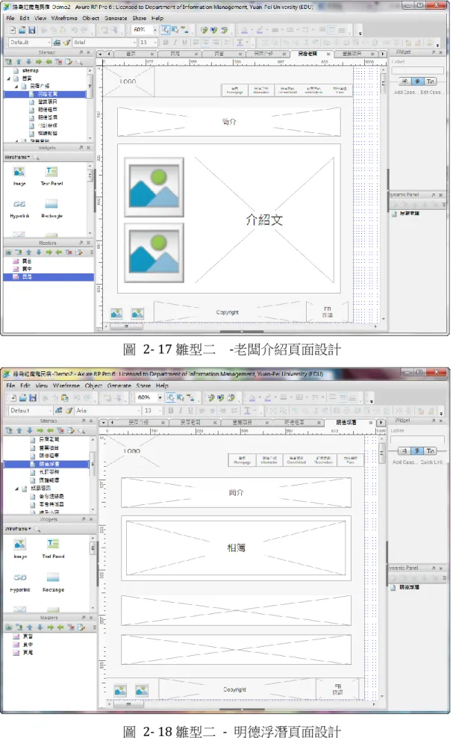Viewport: 453px width, 738px height.
Task: Click Save disk icon in Figure 2-18 window
Action: (32, 397)
